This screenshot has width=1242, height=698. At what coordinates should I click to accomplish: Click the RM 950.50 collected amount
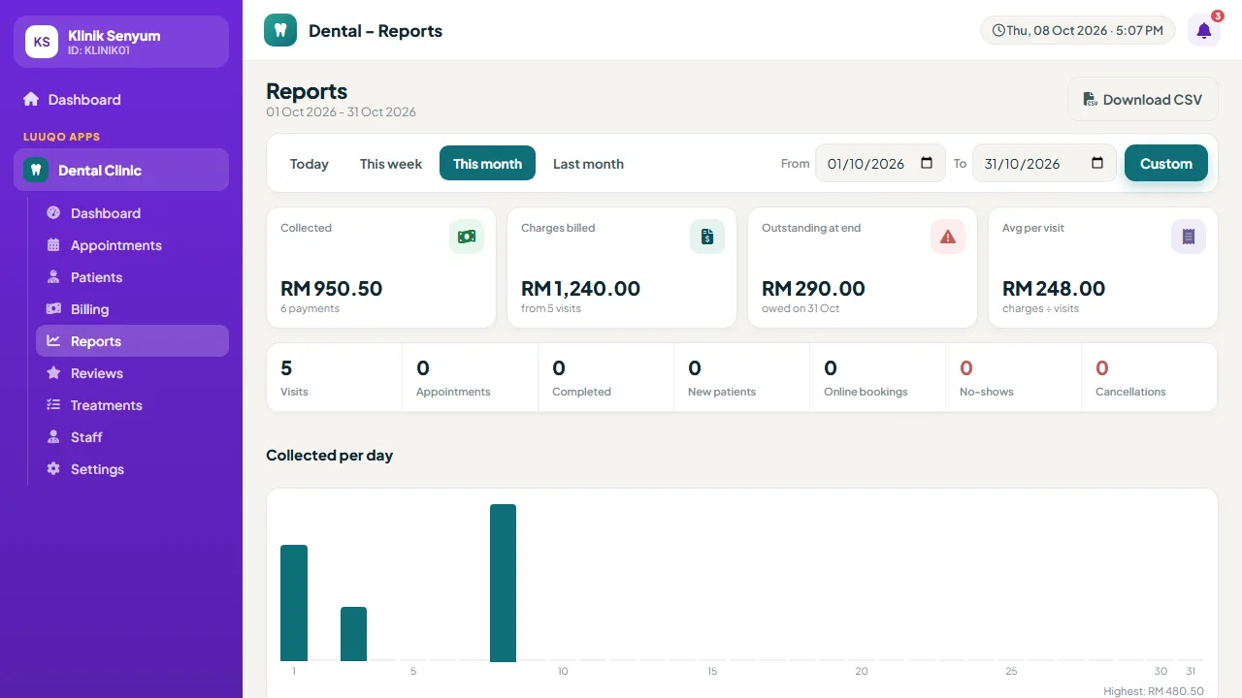(332, 288)
